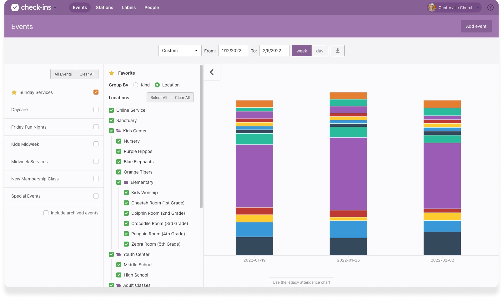The width and height of the screenshot is (503, 299).
Task: Click the check-ins logo checkmark icon
Action: click(x=15, y=7)
